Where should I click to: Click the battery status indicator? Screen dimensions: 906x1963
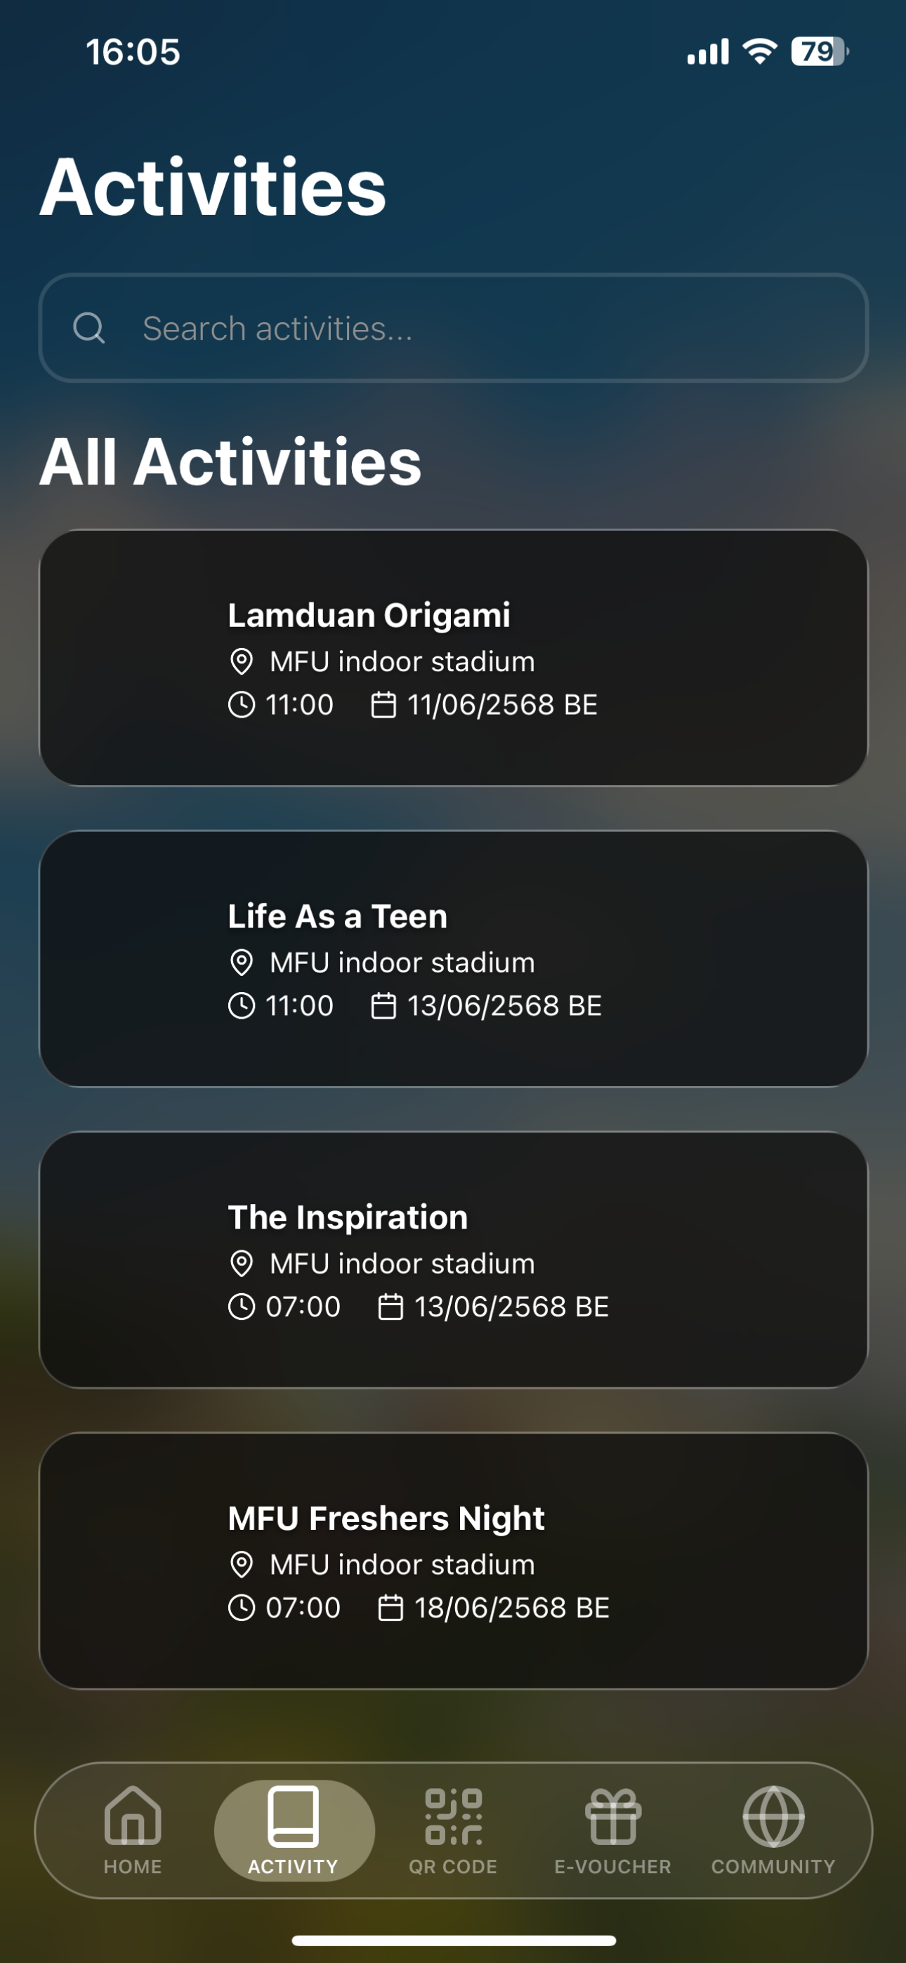820,52
